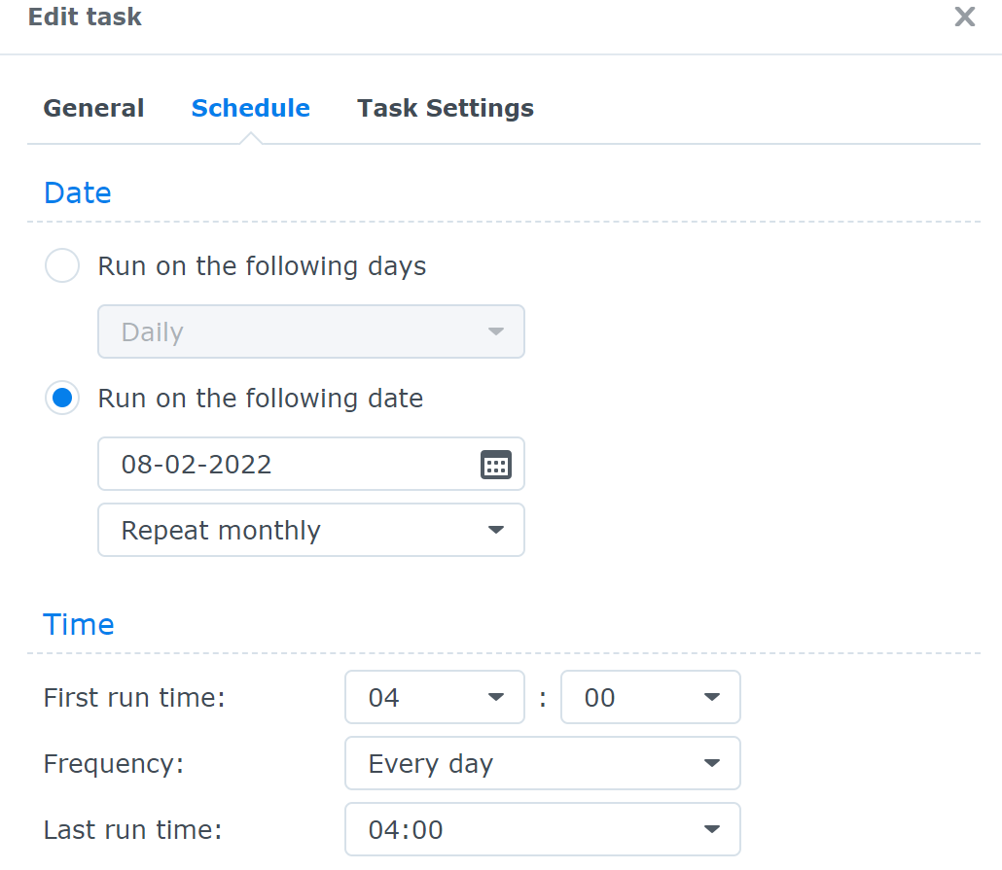1002x870 pixels.
Task: Click the close X on Edit task dialog
Action: (x=964, y=17)
